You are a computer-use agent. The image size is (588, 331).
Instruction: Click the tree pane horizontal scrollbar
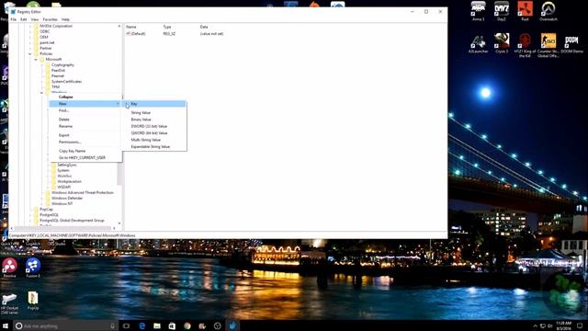coord(64,228)
